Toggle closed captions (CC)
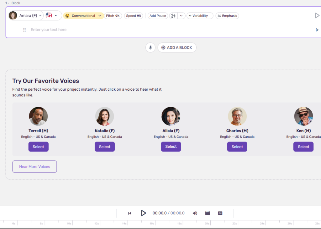 click(x=220, y=213)
